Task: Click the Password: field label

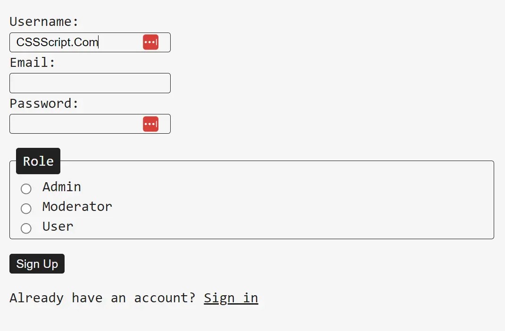Action: (44, 103)
